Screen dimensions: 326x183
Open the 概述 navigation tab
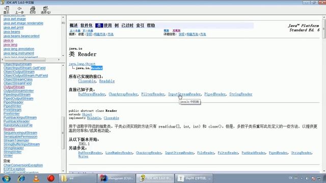click(x=73, y=25)
